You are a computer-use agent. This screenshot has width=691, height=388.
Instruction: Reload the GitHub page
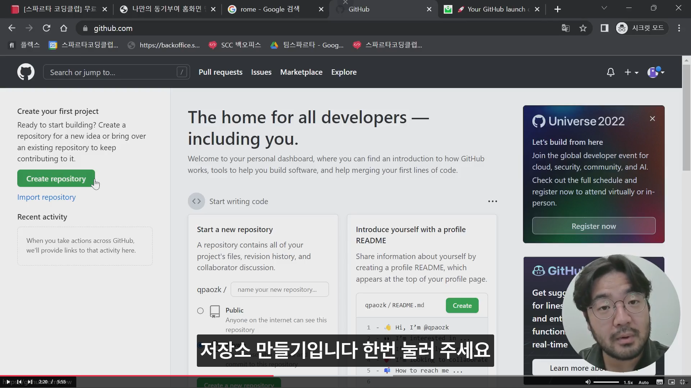pyautogui.click(x=46, y=28)
